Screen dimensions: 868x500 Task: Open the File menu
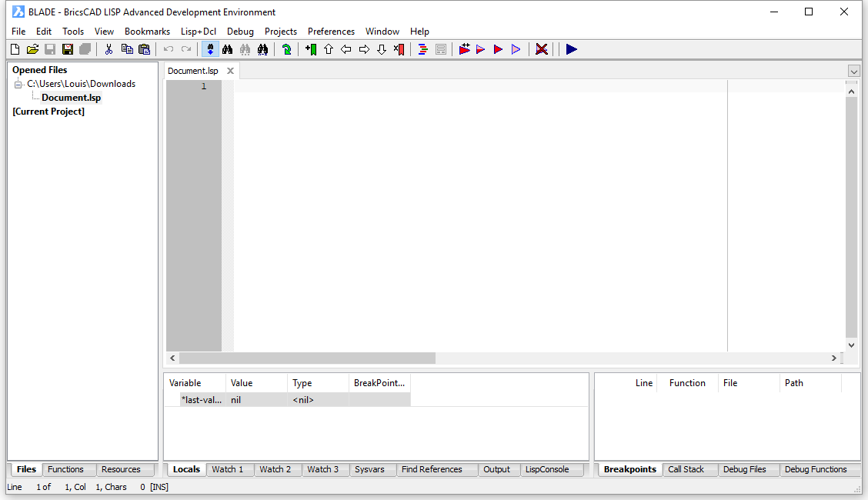point(18,32)
